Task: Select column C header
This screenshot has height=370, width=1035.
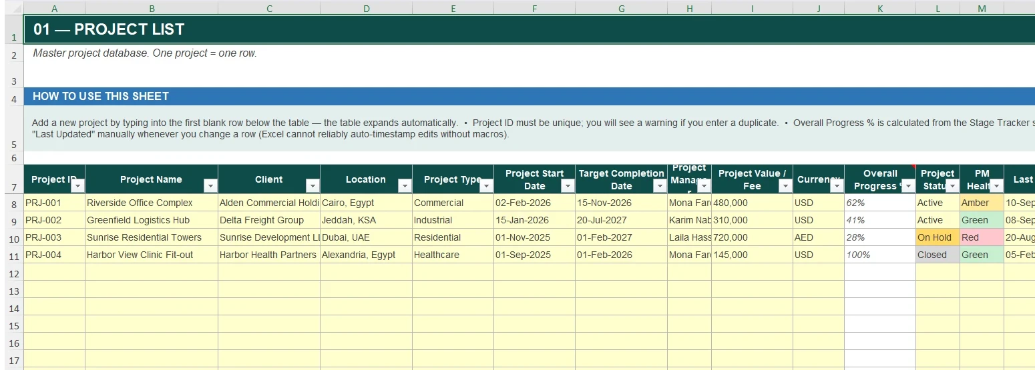Action: [x=269, y=8]
